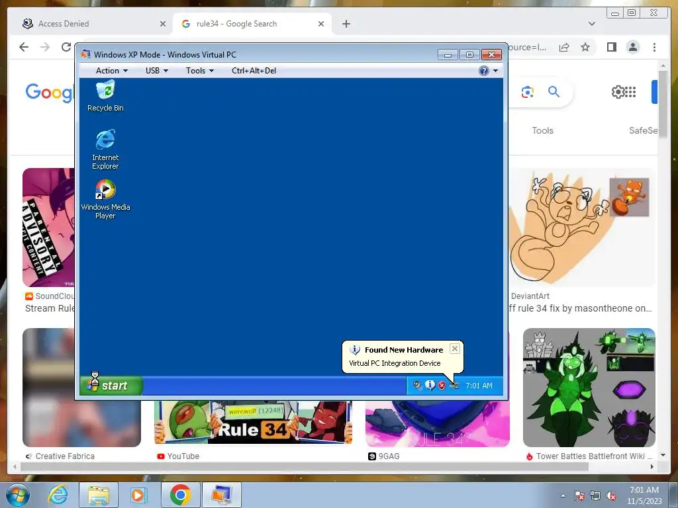Open the Chrome tab search chevron
The image size is (678, 508).
[591, 24]
